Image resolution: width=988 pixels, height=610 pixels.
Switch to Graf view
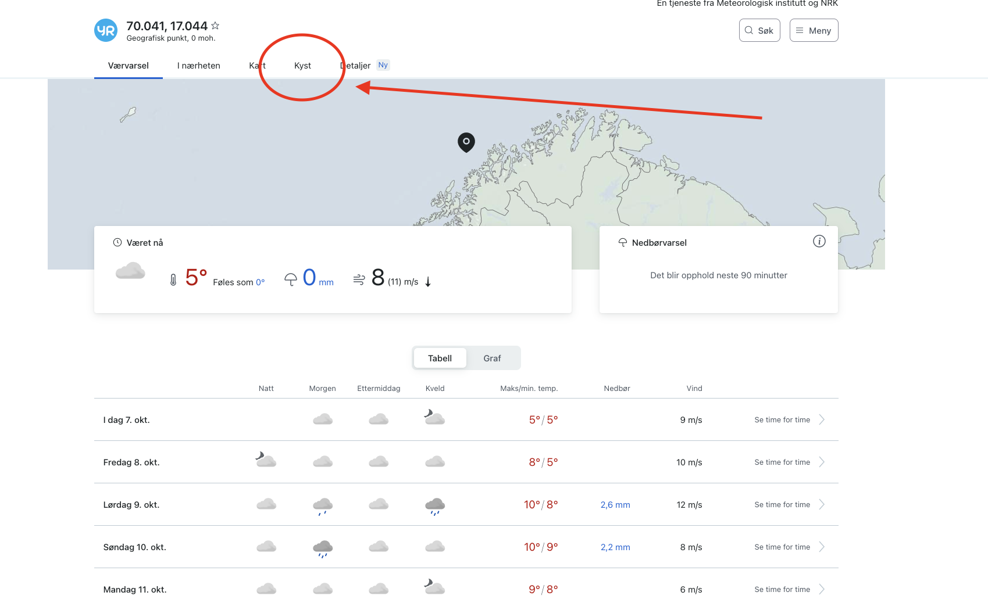pos(492,358)
